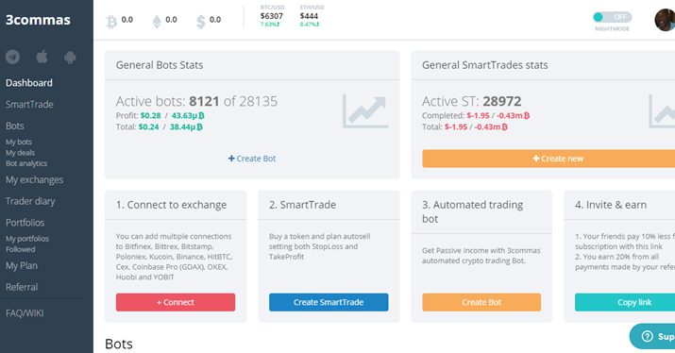Open My bots submenu item
The image size is (675, 353).
pyautogui.click(x=19, y=143)
